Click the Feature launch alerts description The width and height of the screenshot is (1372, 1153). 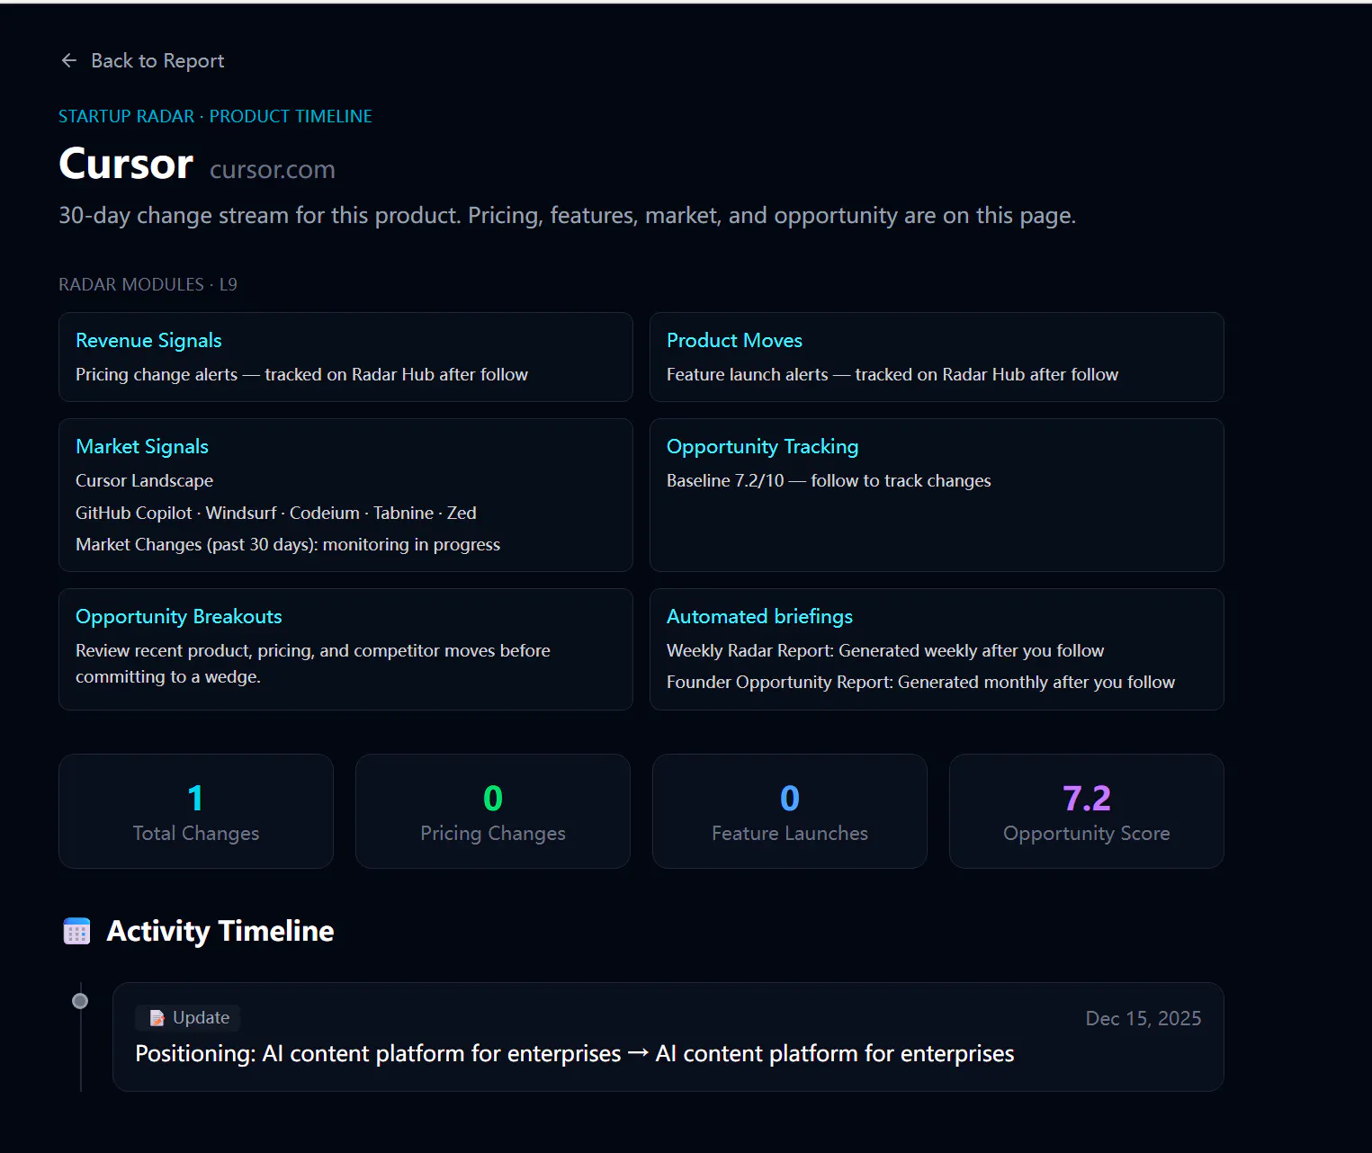click(892, 374)
